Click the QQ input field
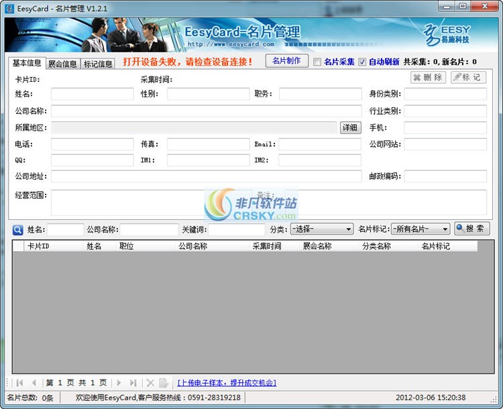 (x=93, y=160)
